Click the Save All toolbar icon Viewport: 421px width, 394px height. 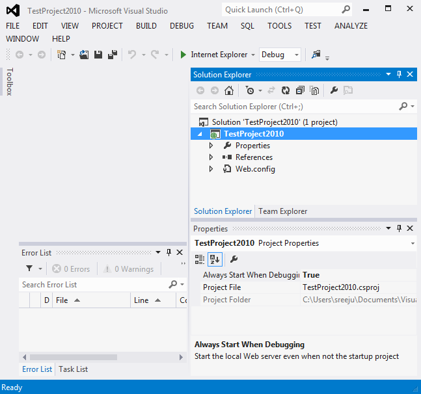point(113,55)
